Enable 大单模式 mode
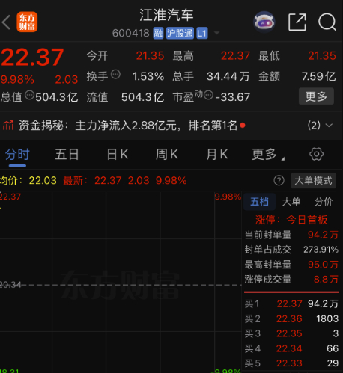 tap(314, 181)
